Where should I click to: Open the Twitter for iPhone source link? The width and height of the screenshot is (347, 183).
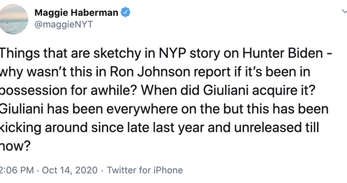pyautogui.click(x=145, y=170)
